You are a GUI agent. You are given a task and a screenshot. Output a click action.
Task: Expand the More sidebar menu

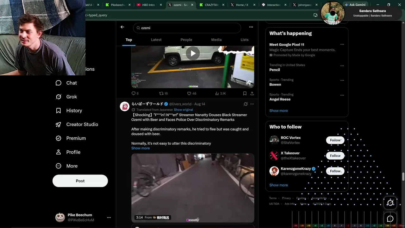pyautogui.click(x=67, y=166)
